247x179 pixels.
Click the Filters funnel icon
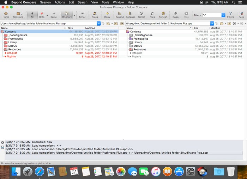tap(230, 14)
